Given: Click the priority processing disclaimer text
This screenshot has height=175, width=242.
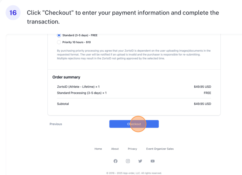Looking at the screenshot, I should tap(134, 54).
